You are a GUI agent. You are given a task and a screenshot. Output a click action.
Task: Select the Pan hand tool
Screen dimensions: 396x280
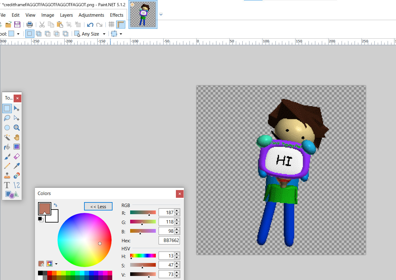(x=17, y=137)
